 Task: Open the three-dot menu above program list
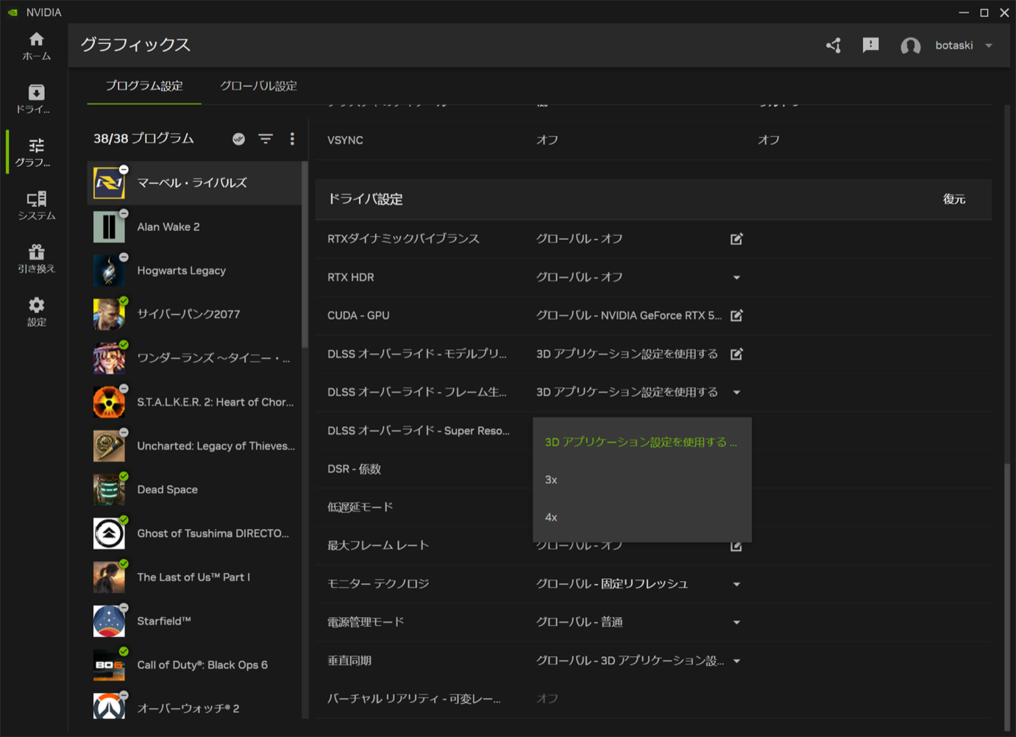tap(292, 138)
